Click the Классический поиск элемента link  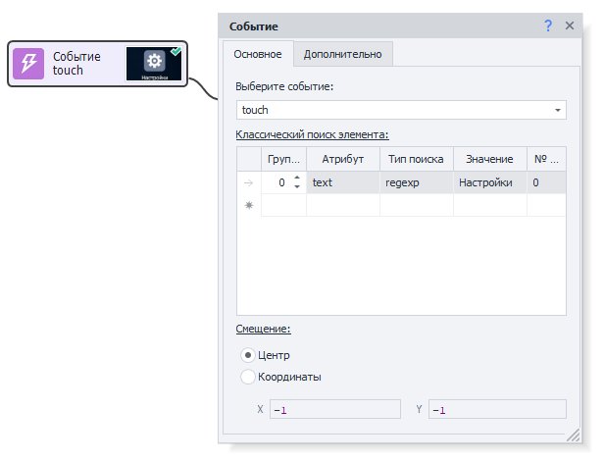[x=312, y=134]
